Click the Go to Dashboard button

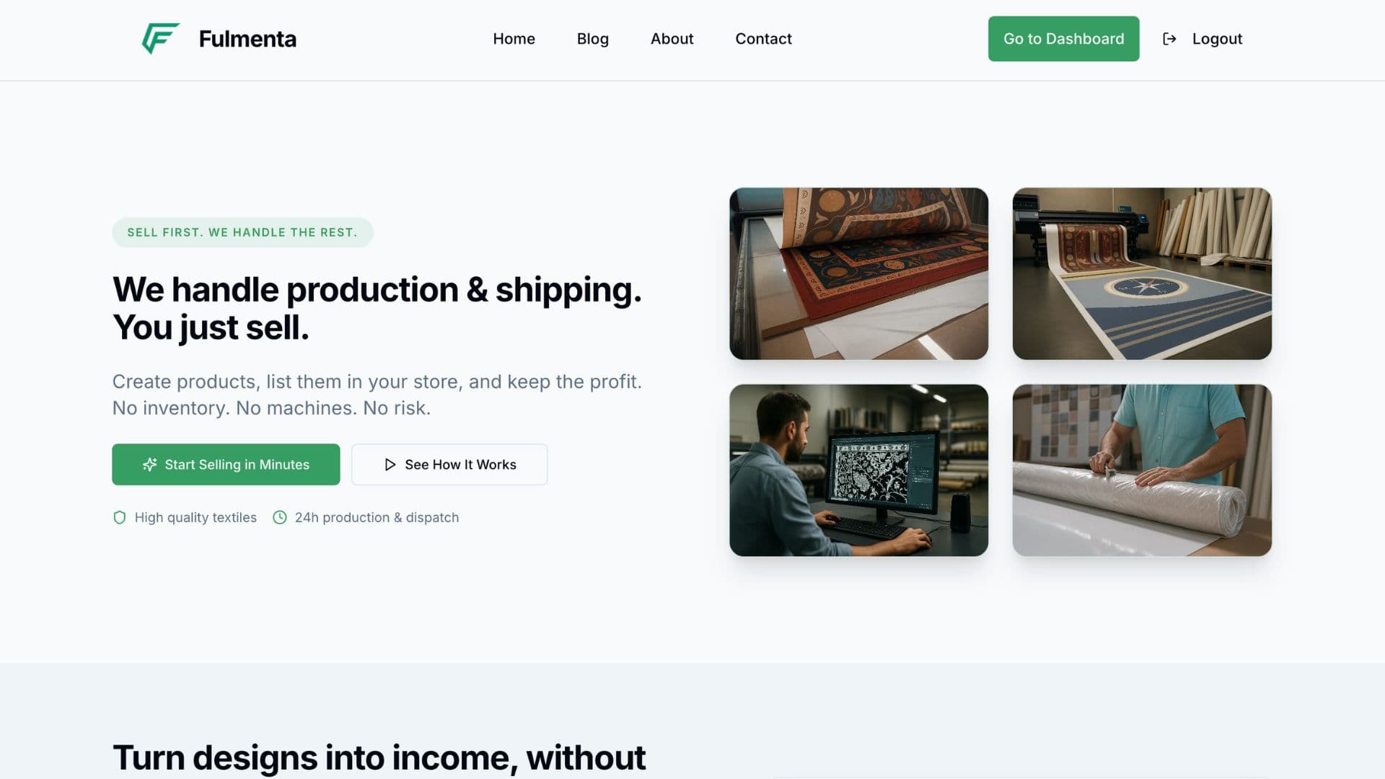[1063, 39]
